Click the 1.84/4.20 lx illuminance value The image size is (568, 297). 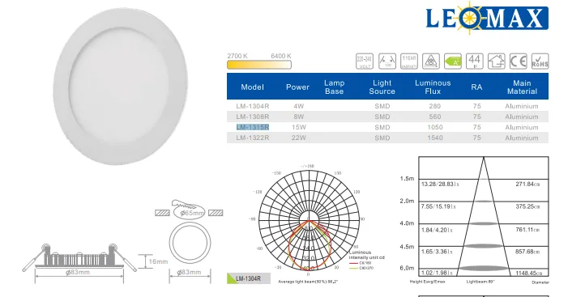pyautogui.click(x=437, y=230)
